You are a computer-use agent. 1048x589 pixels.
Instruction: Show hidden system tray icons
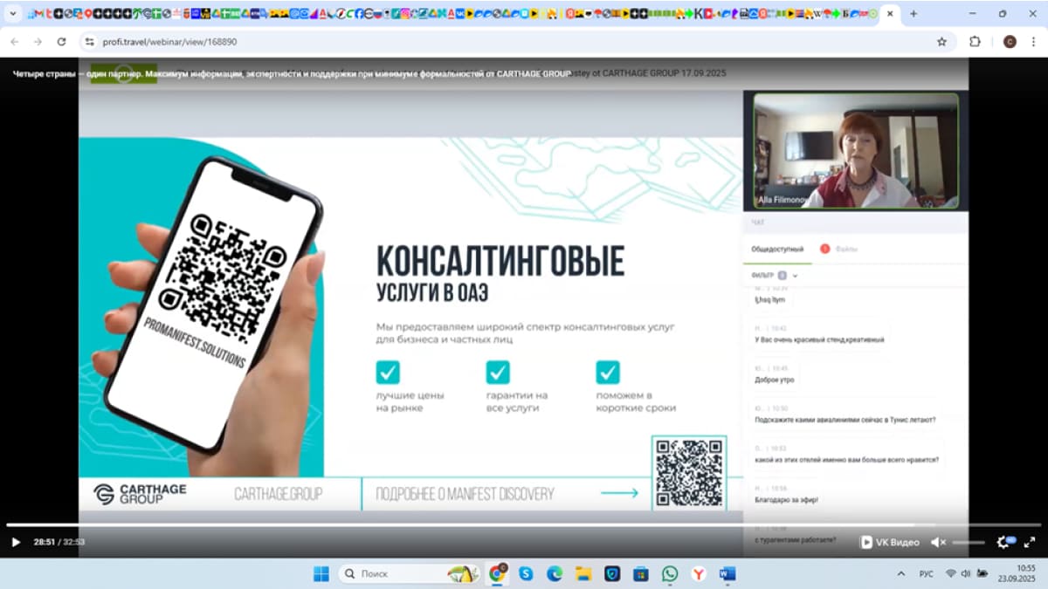901,573
